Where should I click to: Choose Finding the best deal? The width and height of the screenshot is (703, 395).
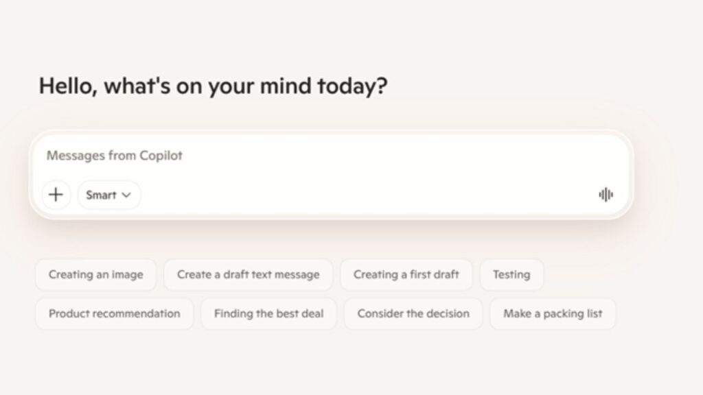click(x=268, y=313)
